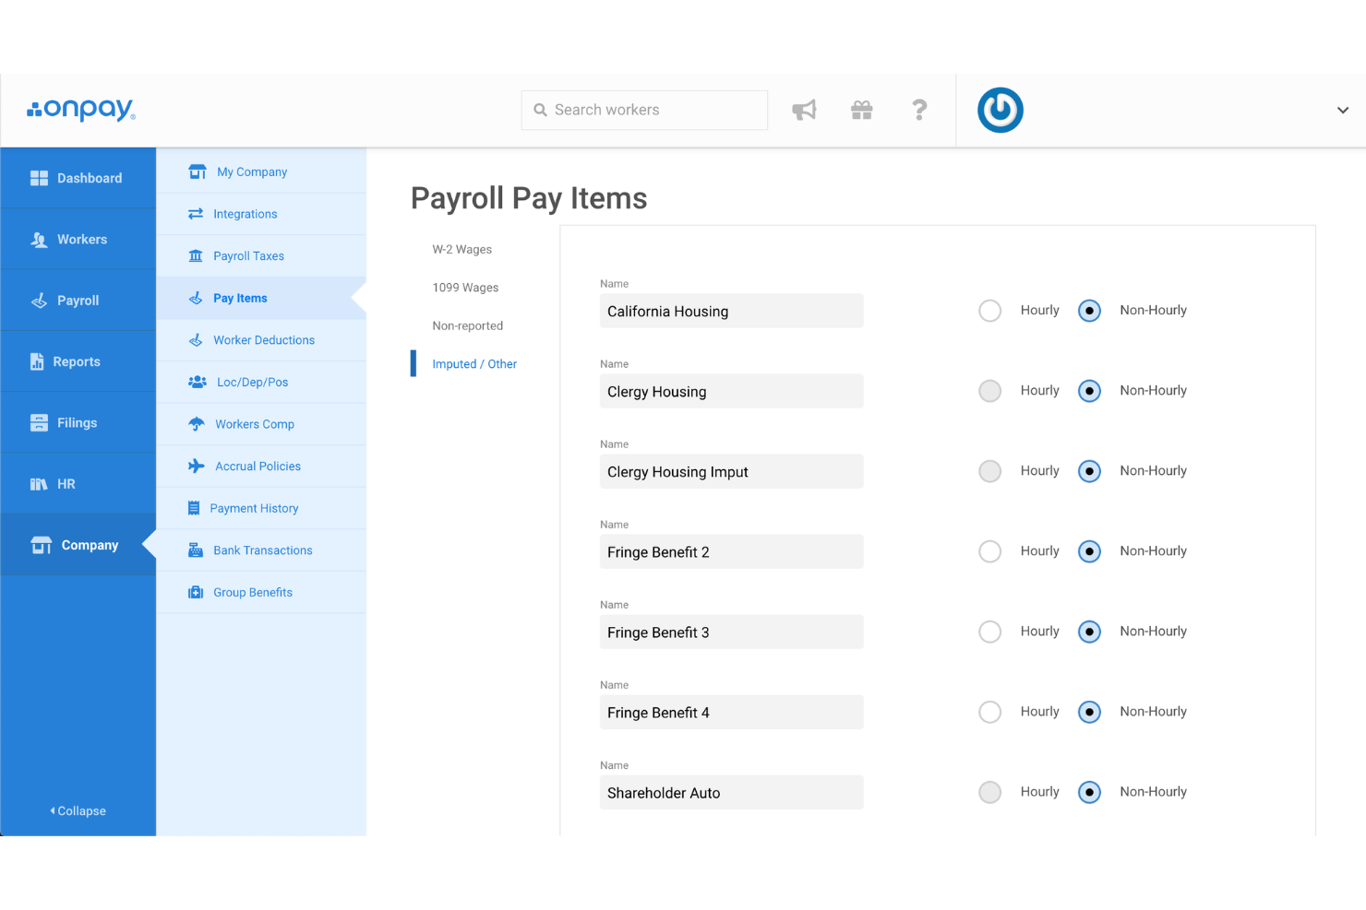1366x910 pixels.
Task: Go to Workers section
Action: pos(82,240)
